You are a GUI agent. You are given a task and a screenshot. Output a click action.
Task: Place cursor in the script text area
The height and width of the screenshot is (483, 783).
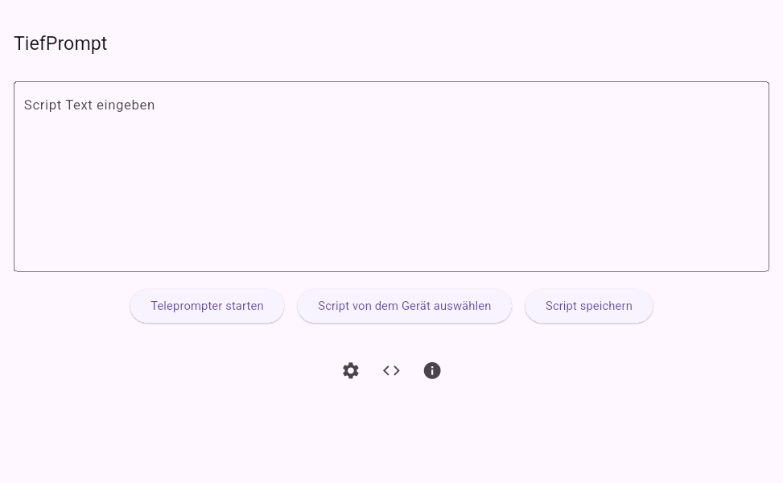coord(391,176)
